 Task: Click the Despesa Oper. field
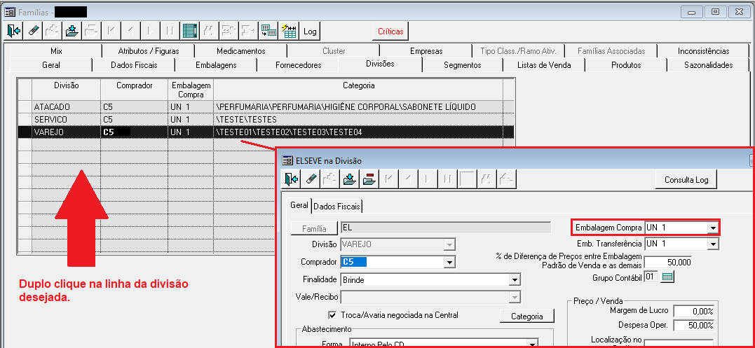tap(693, 326)
